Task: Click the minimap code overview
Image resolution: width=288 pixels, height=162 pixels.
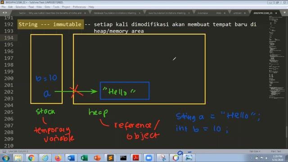Action: tap(277, 57)
